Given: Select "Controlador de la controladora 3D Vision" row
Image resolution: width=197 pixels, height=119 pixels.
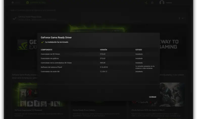Looking at the screenshot, I should tap(98, 63).
